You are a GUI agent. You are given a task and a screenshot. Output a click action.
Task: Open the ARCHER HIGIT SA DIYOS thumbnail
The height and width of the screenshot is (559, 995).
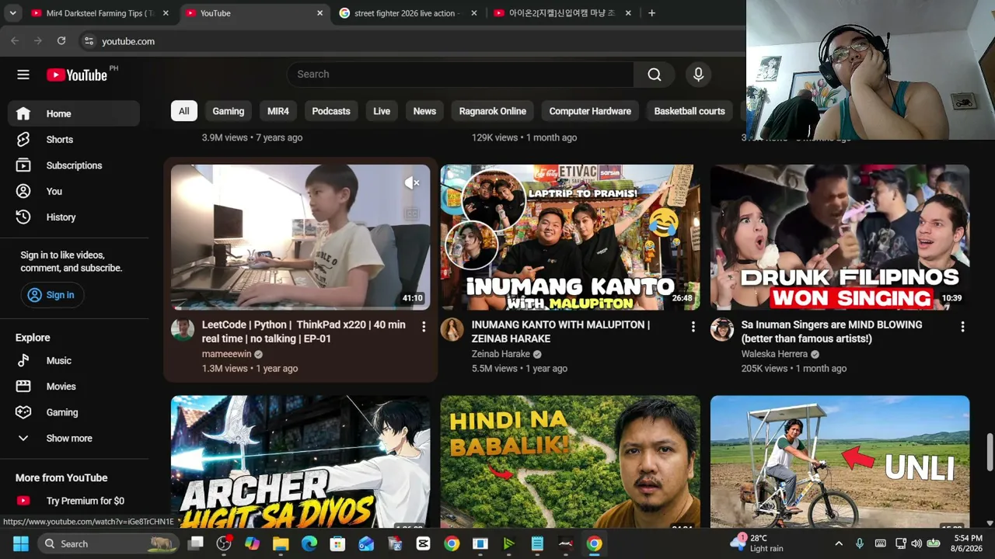[300, 462]
